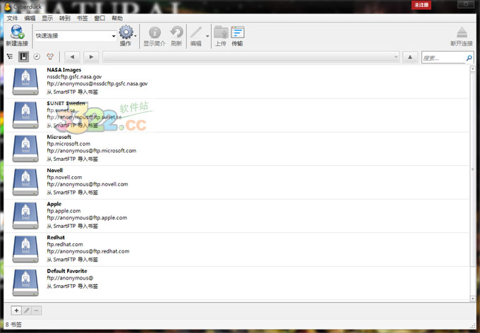Viewport: 480px width, 333px height.
Task: Click the Microsoft bookmark drive icon
Action: click(x=25, y=149)
